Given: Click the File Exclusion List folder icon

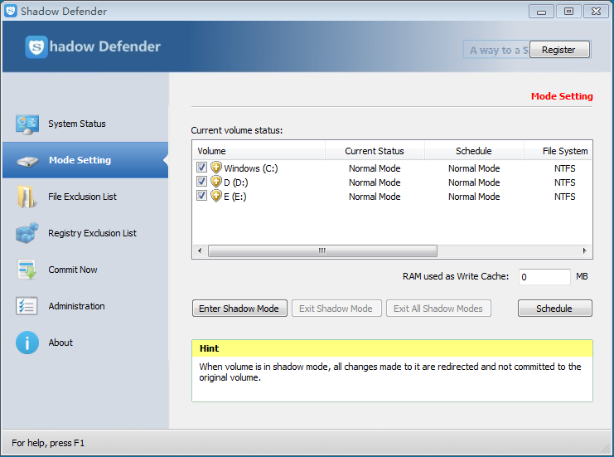Looking at the screenshot, I should pos(27,197).
